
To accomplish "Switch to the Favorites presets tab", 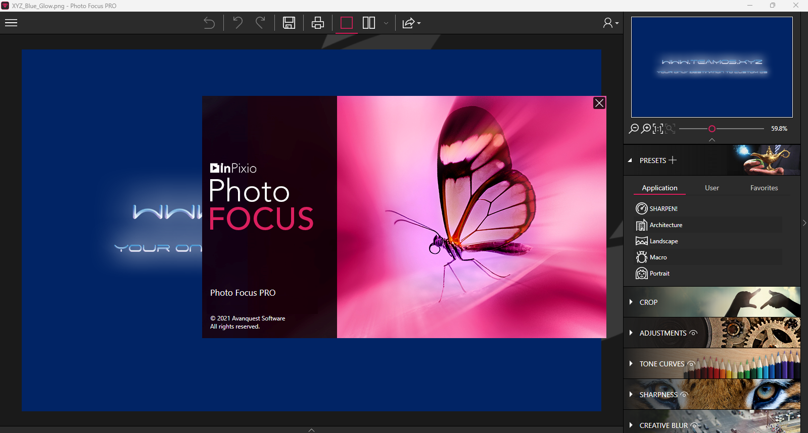I will click(x=764, y=188).
